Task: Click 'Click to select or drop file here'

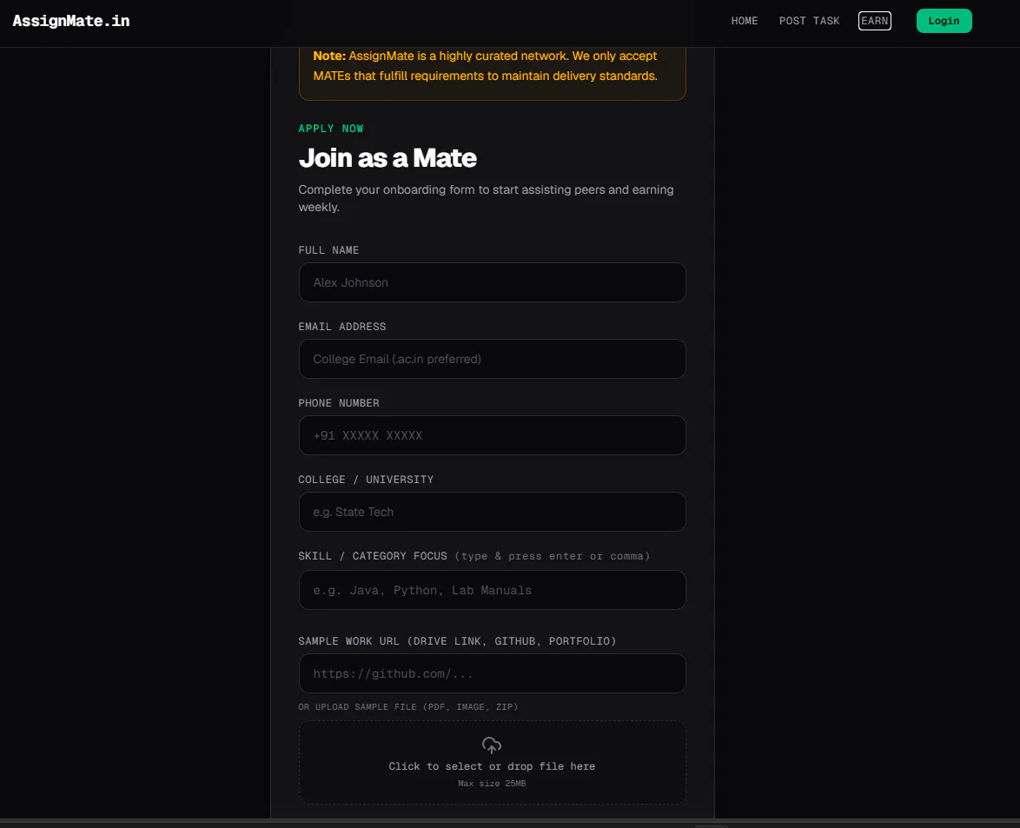Action: pos(492,766)
